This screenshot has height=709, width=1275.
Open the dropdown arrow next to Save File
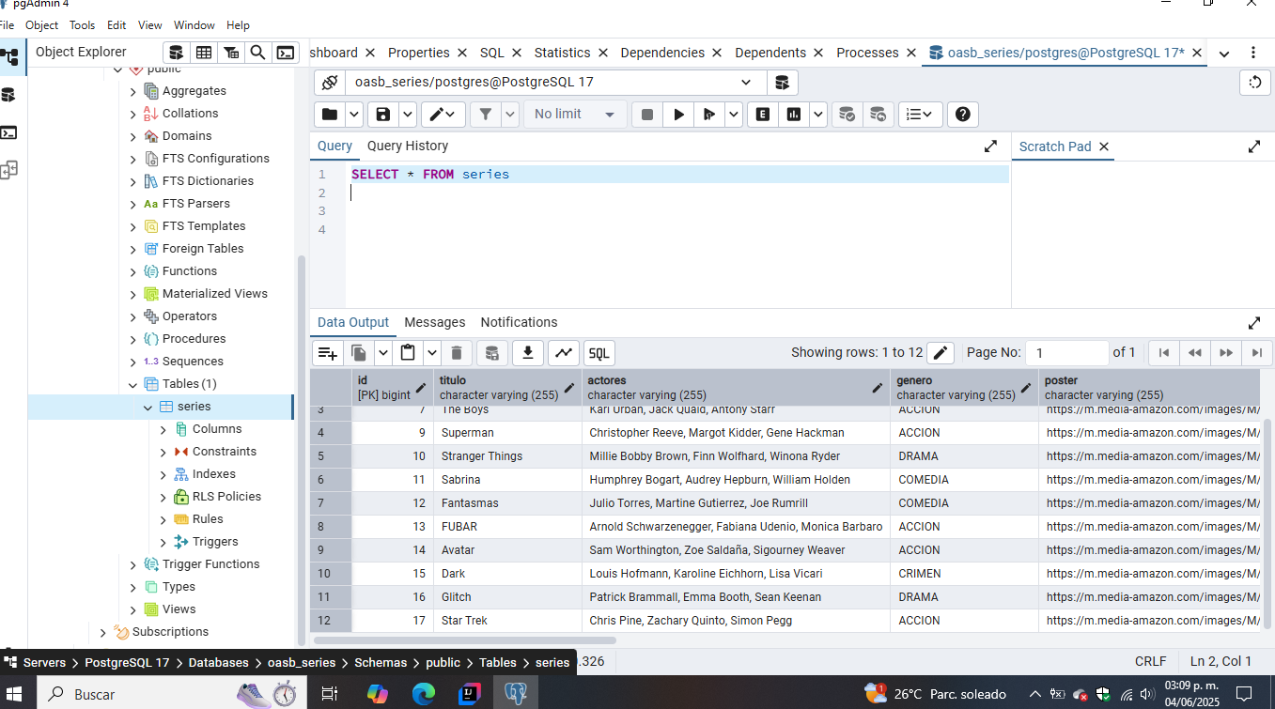[x=408, y=115]
